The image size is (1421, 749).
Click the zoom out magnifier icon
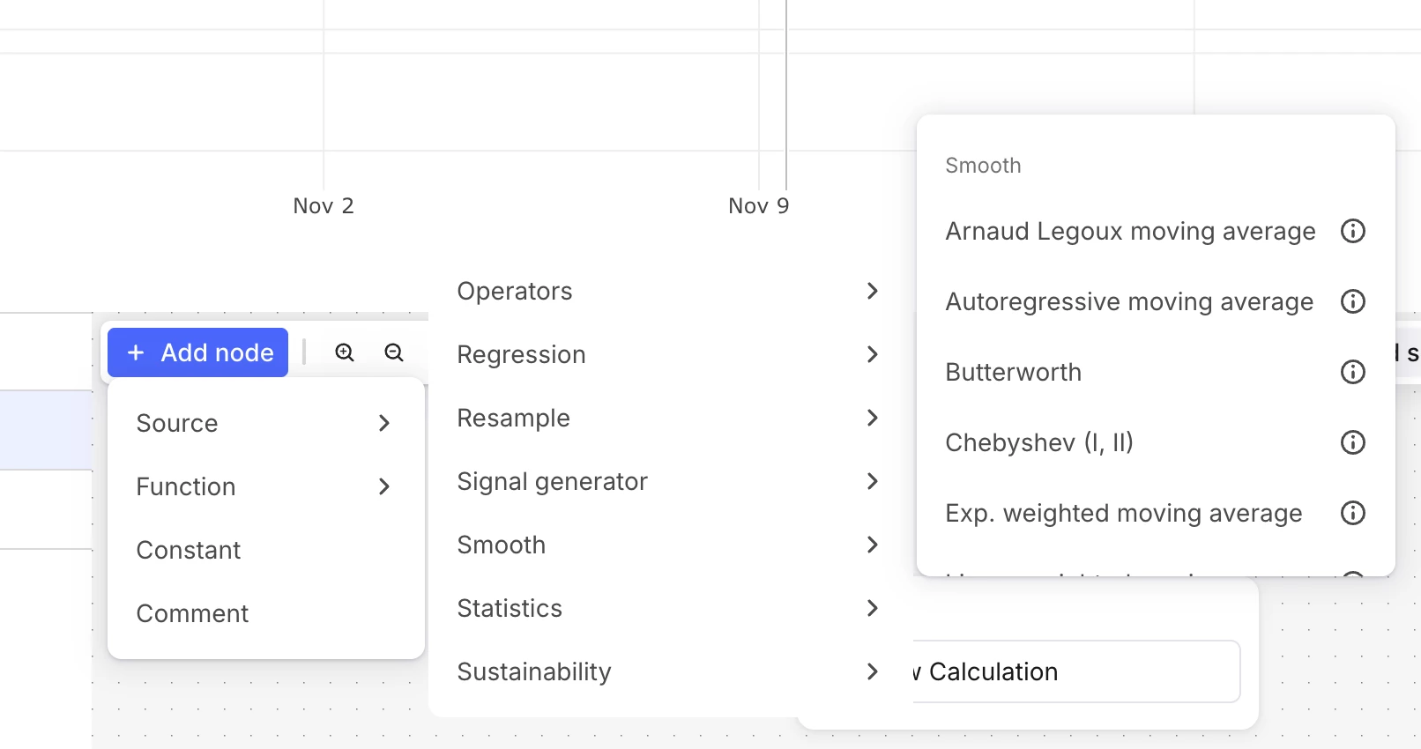pyautogui.click(x=394, y=352)
